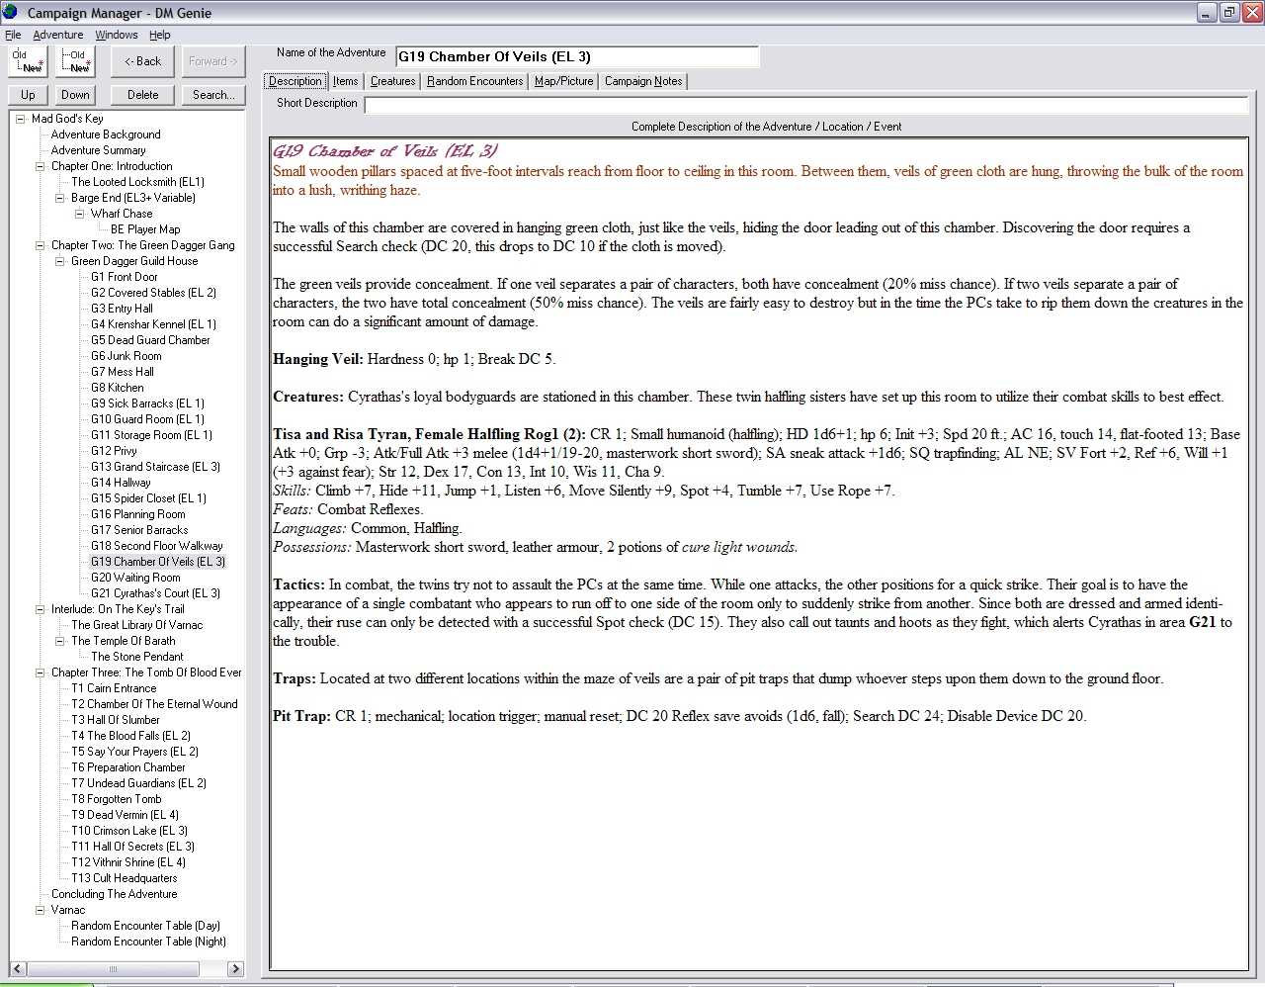Select The Looted Locksmith (EL1) entry

tap(138, 182)
